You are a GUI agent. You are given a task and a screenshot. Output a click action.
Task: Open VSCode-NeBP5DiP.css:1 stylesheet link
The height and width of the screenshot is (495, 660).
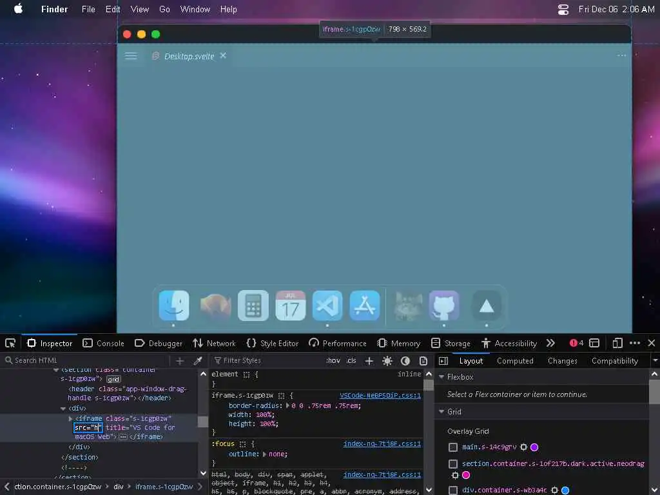click(380, 396)
